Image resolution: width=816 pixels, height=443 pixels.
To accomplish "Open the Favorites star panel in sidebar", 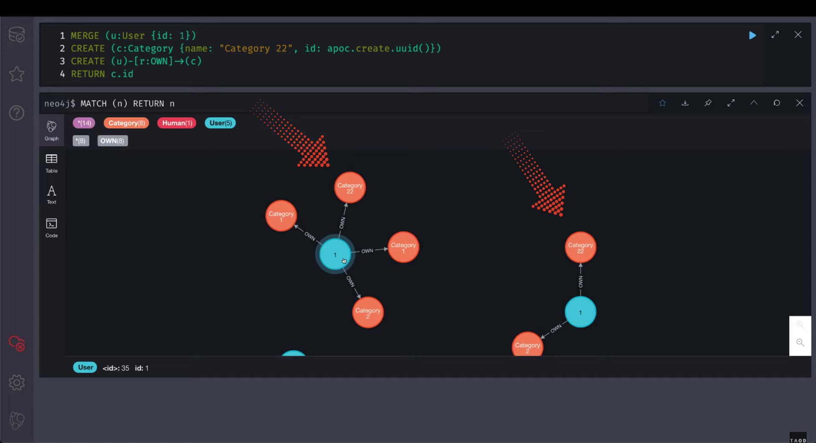I will (17, 74).
